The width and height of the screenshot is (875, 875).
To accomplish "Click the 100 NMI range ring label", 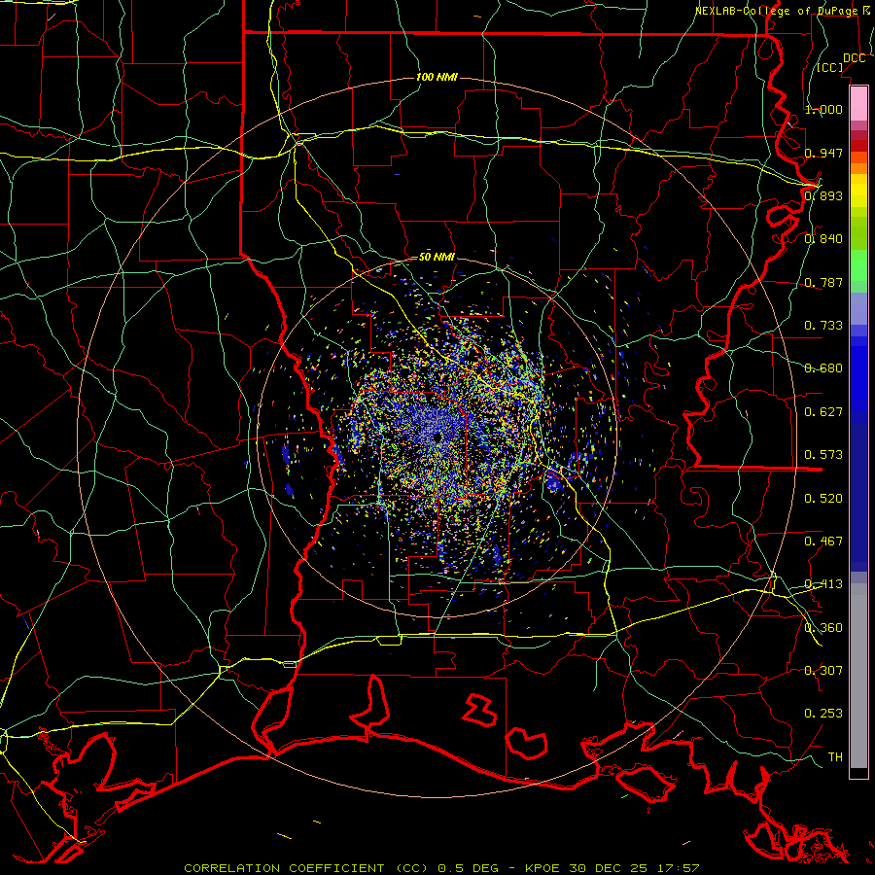I will pos(437,77).
